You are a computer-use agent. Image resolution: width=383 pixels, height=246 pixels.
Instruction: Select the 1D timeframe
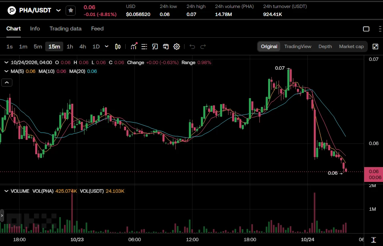pos(96,46)
